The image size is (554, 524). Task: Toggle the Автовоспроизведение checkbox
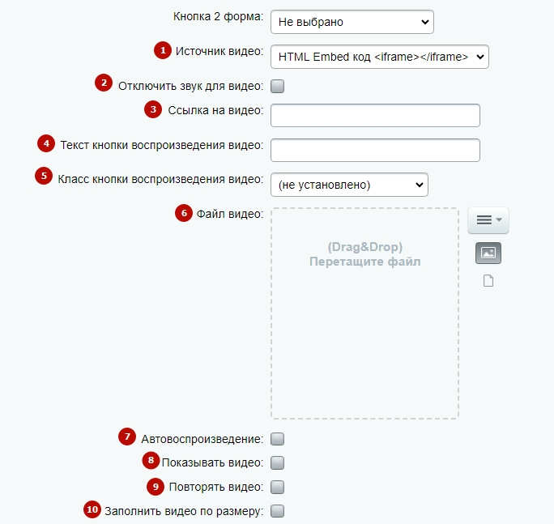(x=277, y=439)
